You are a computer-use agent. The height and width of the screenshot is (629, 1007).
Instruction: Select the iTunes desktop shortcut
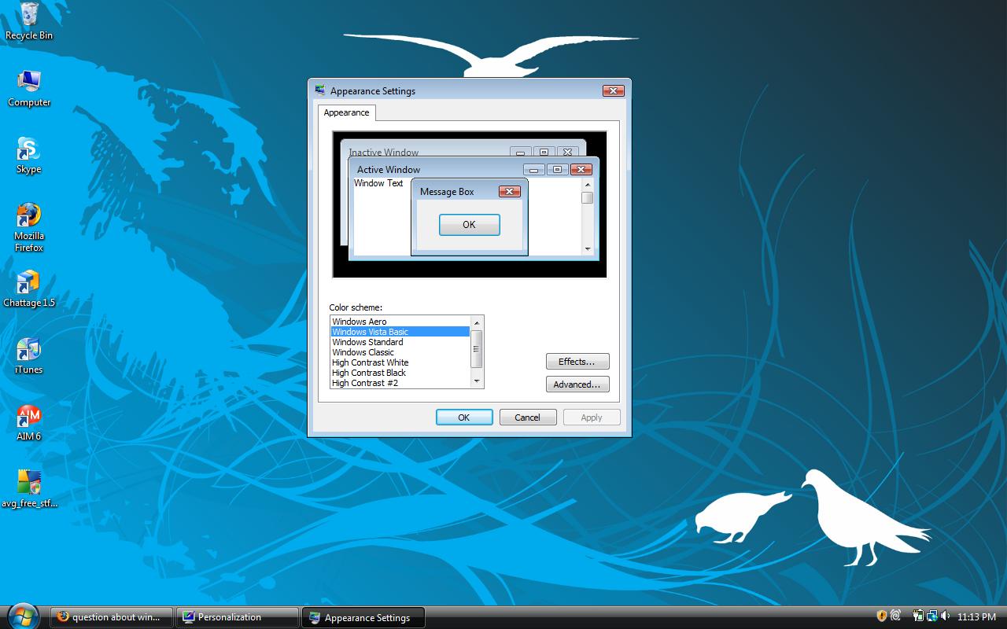tap(29, 355)
